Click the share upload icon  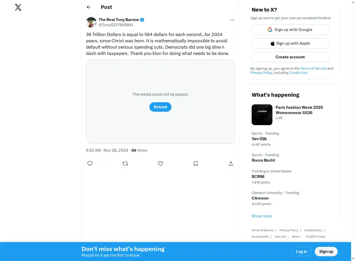[231, 163]
